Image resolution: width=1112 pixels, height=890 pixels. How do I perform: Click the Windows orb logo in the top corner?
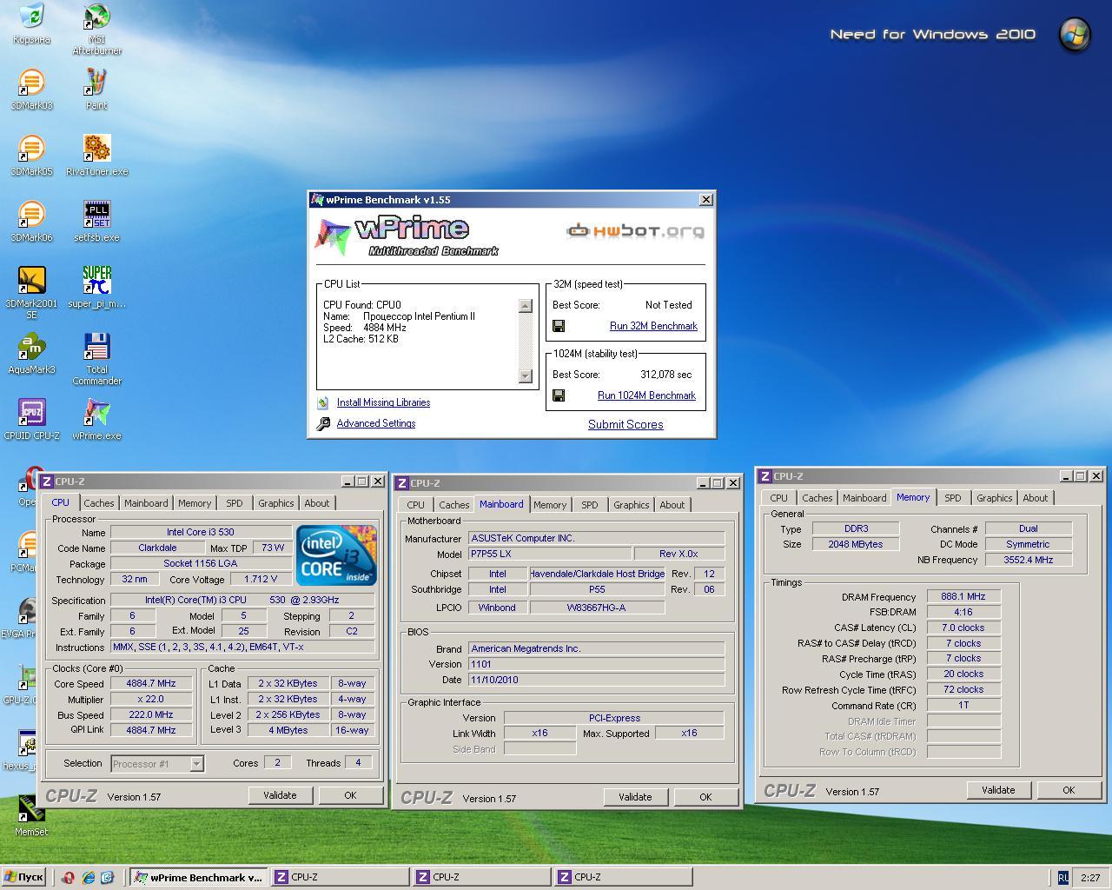click(1075, 34)
